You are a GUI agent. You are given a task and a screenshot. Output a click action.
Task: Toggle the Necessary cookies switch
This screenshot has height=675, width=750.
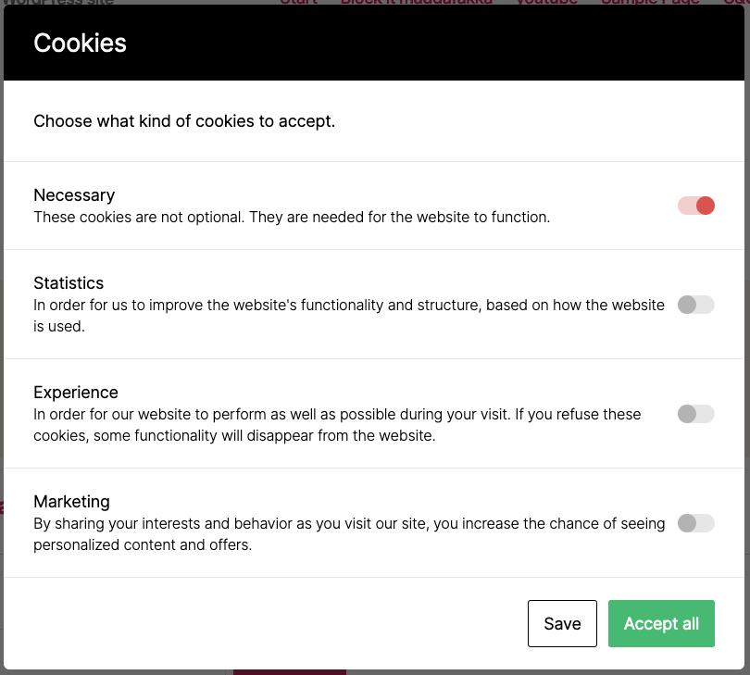coord(696,206)
